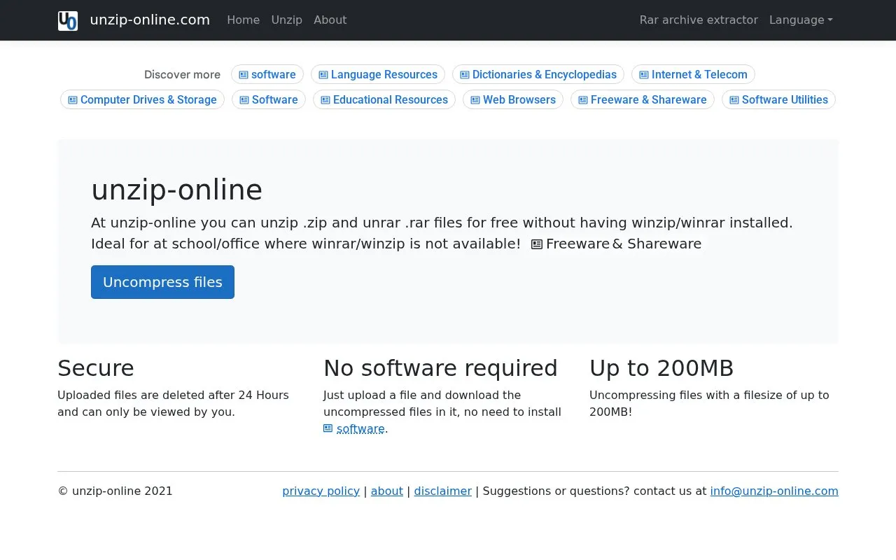Viewport: 896px width, 560px height.
Task: Select the Language Resources chip
Action: 378,74
